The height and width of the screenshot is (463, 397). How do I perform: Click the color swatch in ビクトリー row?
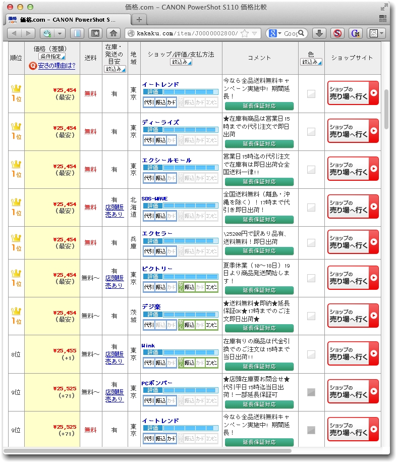[x=311, y=278]
